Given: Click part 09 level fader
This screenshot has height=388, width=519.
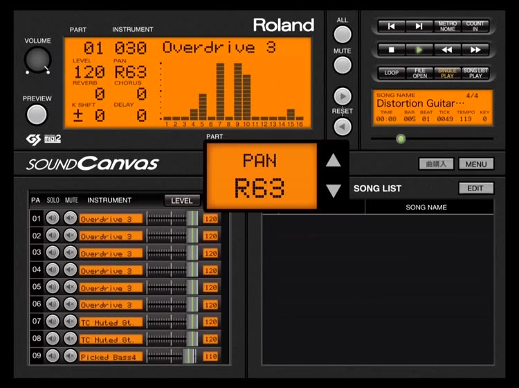Looking at the screenshot, I should tap(189, 356).
